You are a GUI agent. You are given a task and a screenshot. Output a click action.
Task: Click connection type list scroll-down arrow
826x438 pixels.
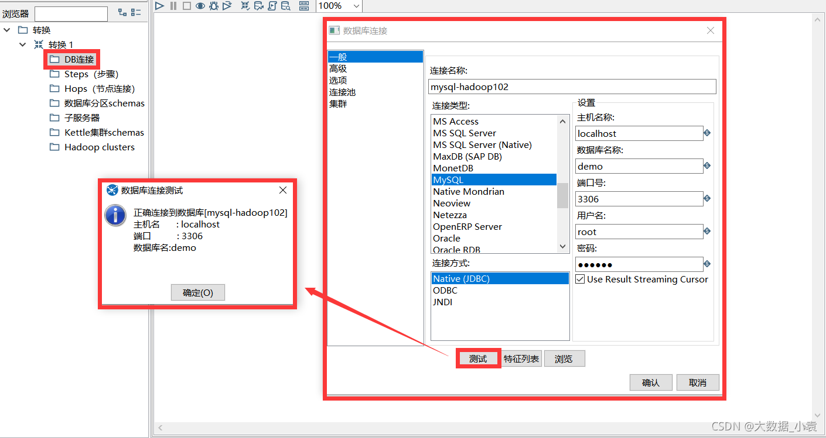click(563, 247)
